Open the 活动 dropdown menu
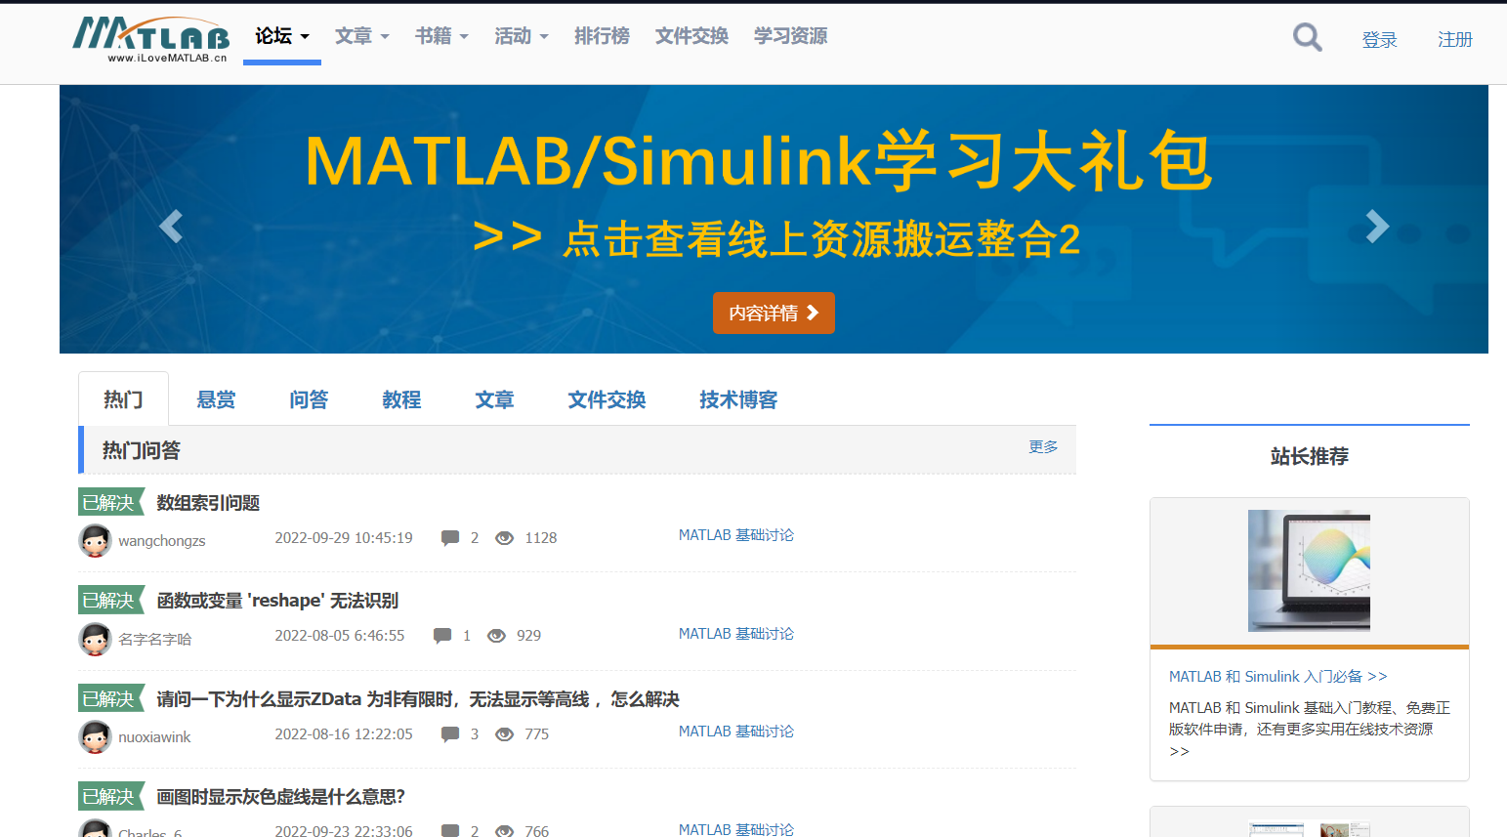Viewport: 1507px width, 837px height. pos(521,36)
